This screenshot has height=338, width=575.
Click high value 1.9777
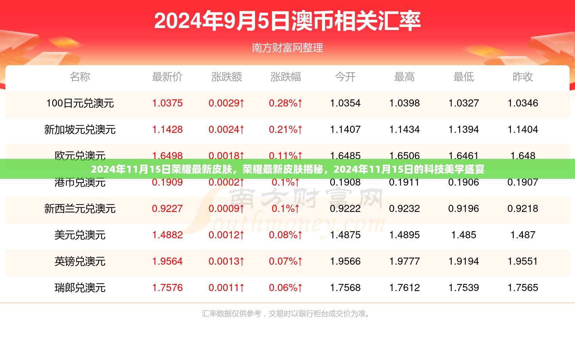coord(405,261)
